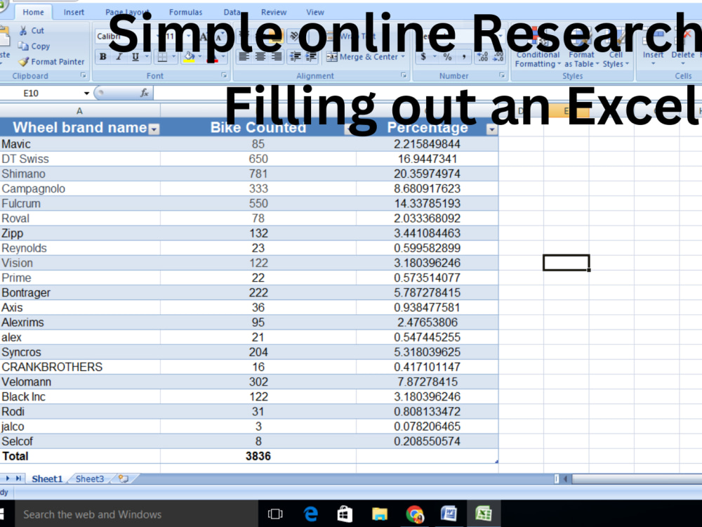Expand the Name Box dropdown arrow

click(x=86, y=93)
